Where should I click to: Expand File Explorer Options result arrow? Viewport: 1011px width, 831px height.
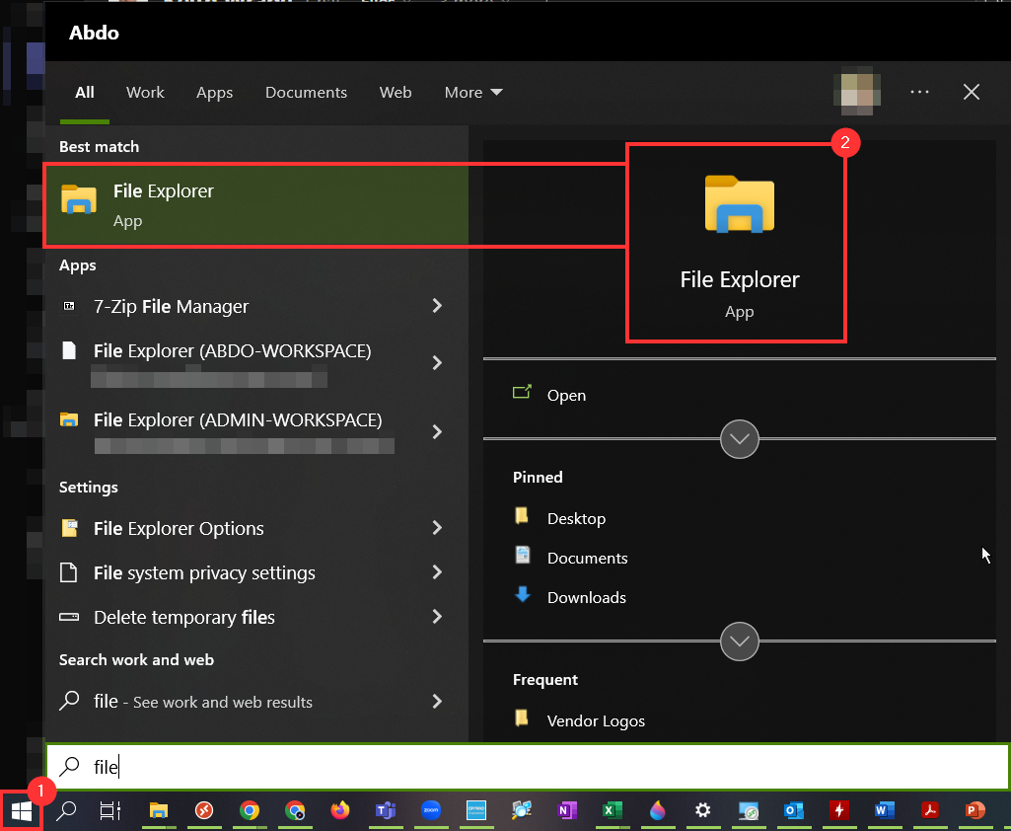(437, 528)
